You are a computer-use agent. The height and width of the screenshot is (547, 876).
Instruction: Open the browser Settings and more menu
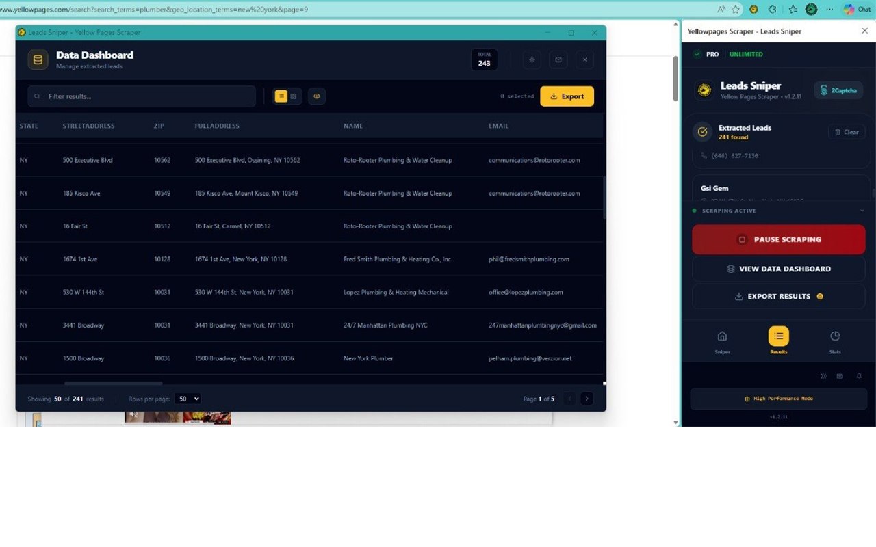(829, 10)
